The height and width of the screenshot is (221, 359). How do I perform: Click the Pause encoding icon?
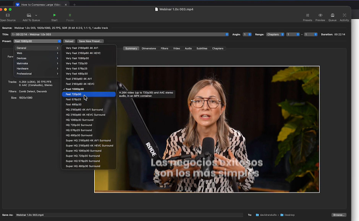coord(70,15)
